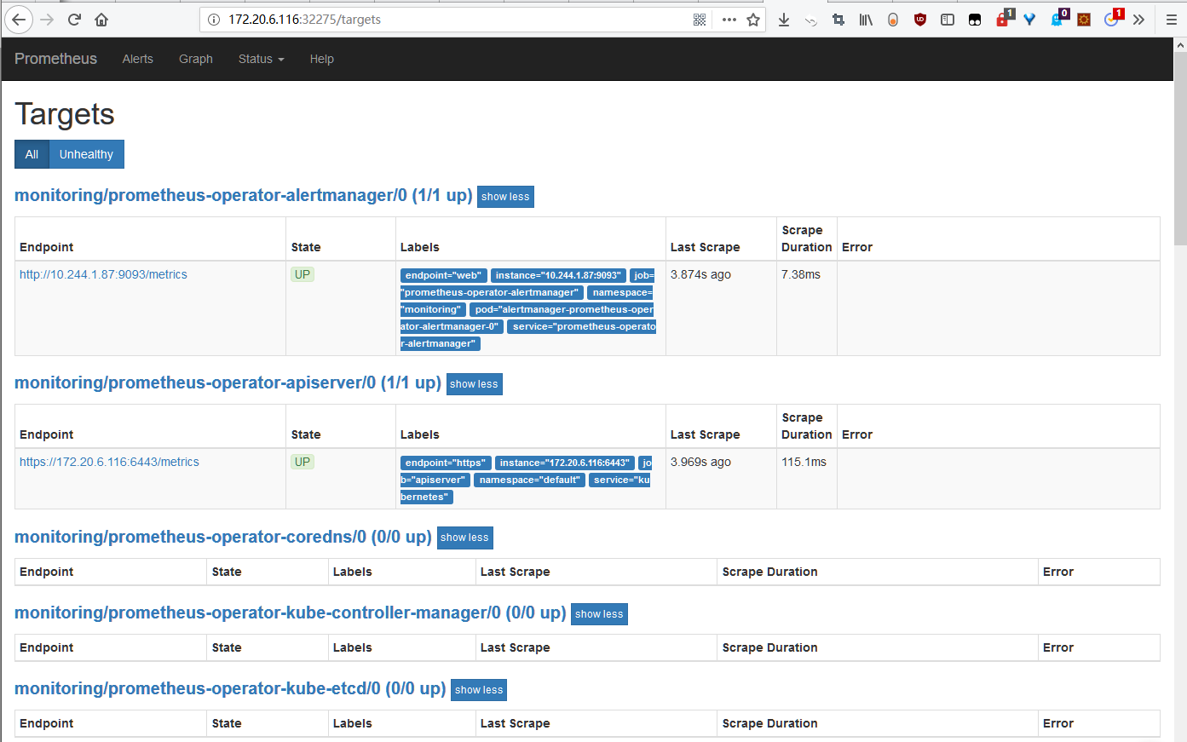
Task: Open the browser downloads icon
Action: point(784,20)
